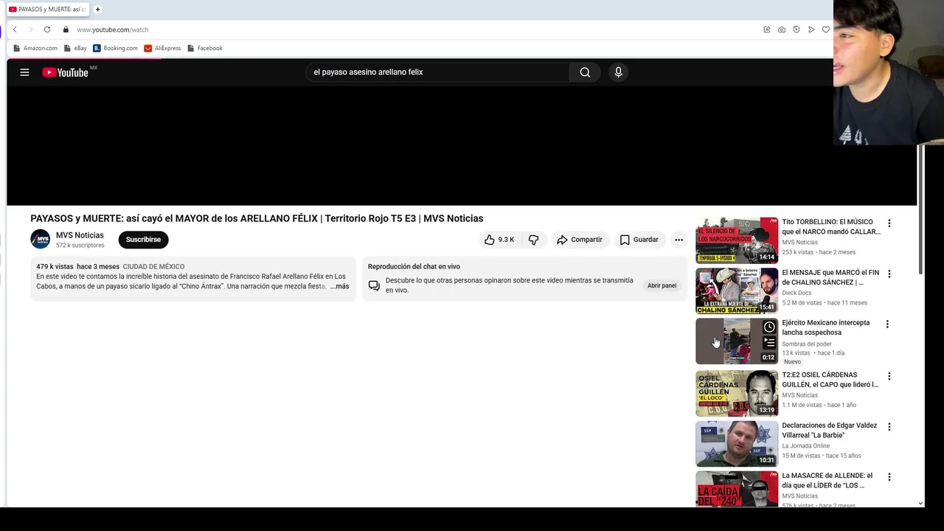Click the site padlock security icon
The image size is (944, 531).
[x=66, y=29]
